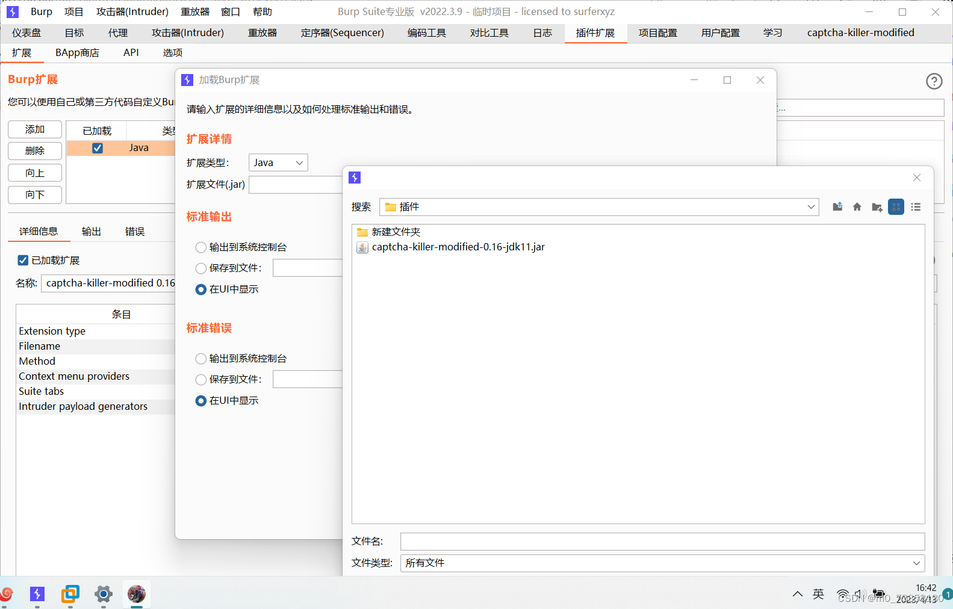Select standard output 输出到系统控制台 radio

click(201, 247)
